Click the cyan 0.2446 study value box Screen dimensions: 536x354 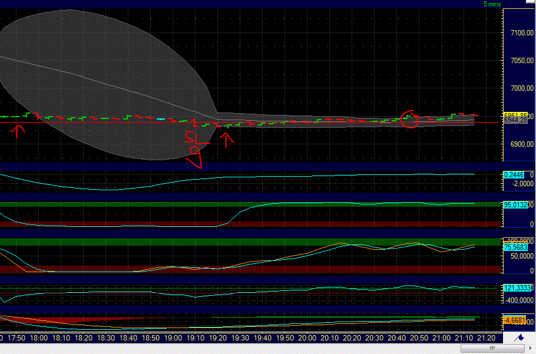[512, 174]
